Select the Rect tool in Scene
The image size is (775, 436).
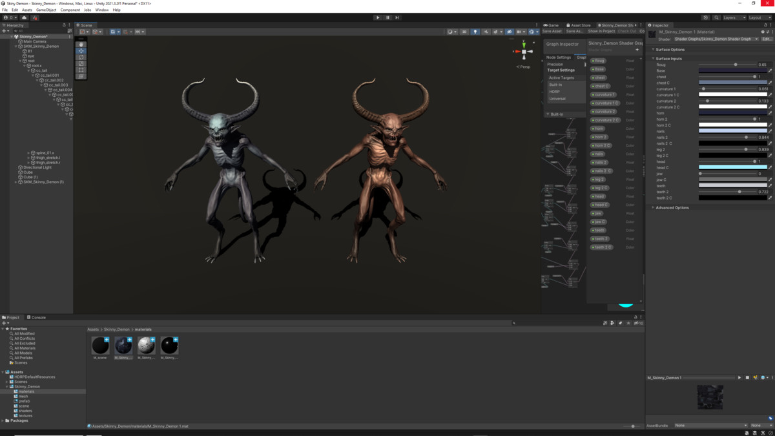pyautogui.click(x=81, y=70)
